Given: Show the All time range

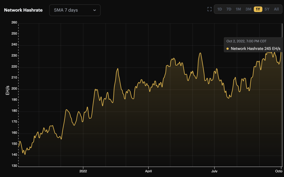Looking at the screenshot, I should pos(276,9).
